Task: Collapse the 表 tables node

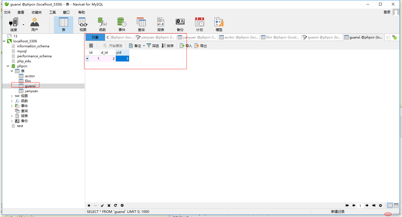Action: coord(12,71)
